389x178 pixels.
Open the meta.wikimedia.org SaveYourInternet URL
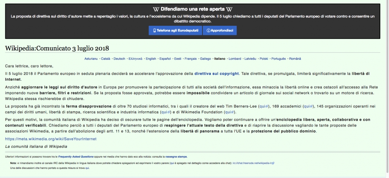51,139
